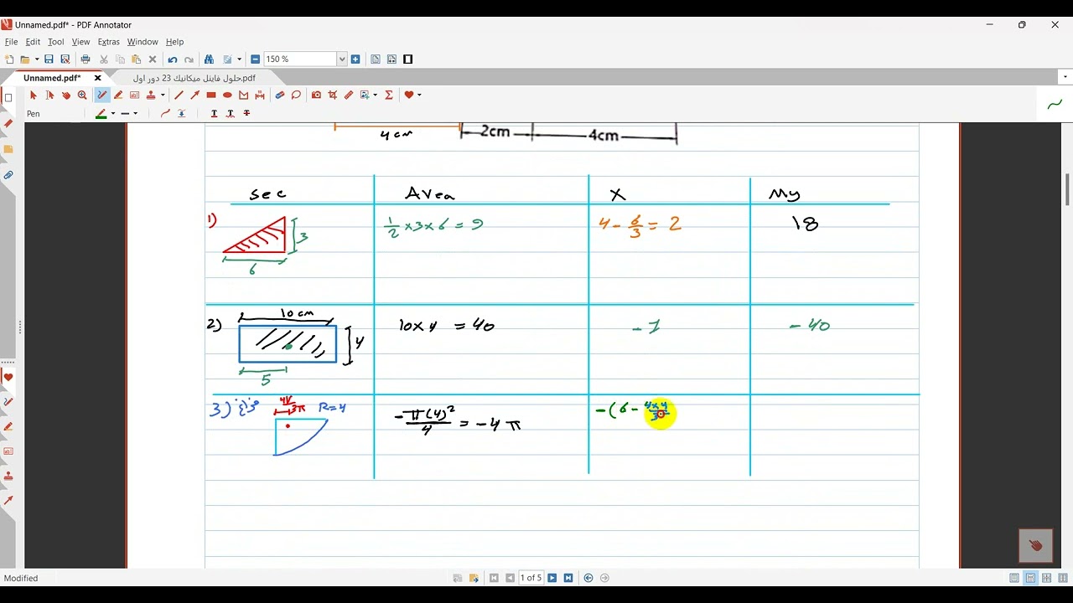The height and width of the screenshot is (603, 1073).
Task: Select the Lasso selection tool
Action: coord(296,95)
